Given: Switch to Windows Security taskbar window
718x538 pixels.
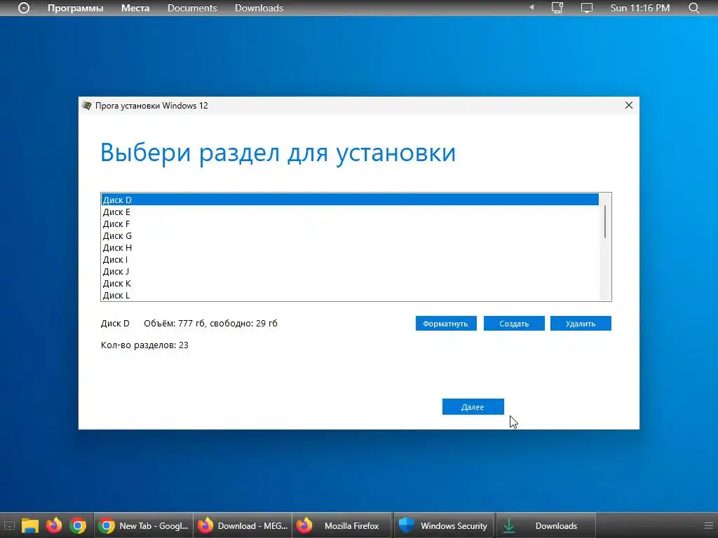Looking at the screenshot, I should pyautogui.click(x=443, y=525).
